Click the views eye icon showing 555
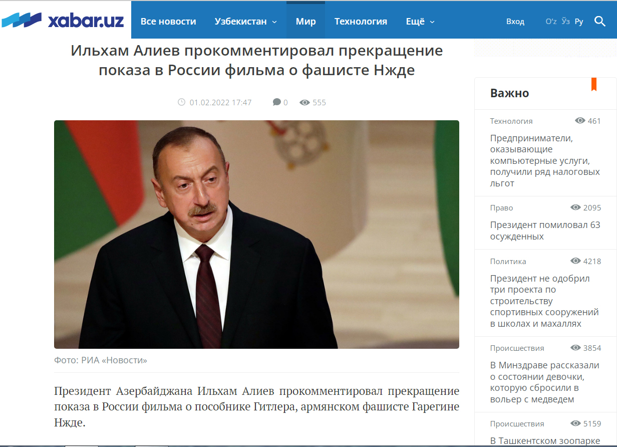The width and height of the screenshot is (617, 447). coord(304,102)
